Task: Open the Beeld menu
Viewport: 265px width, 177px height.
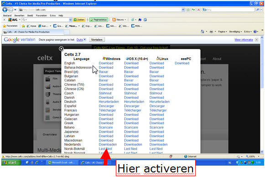Action: pyautogui.click(x=30, y=16)
